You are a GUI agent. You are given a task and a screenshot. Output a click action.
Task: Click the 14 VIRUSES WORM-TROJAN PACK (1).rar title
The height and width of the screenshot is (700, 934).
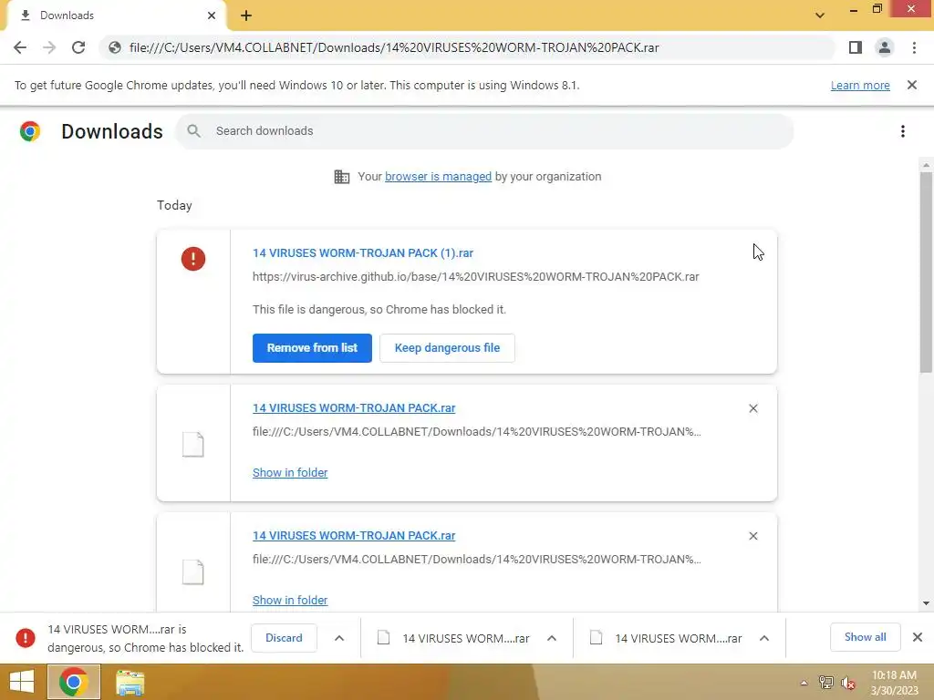(363, 253)
